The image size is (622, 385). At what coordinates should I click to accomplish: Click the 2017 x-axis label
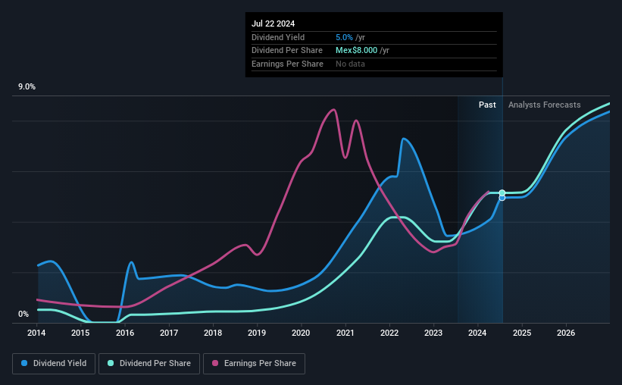(169, 333)
